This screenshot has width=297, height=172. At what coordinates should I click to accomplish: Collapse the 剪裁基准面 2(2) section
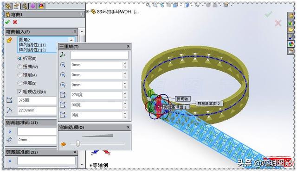point(75,152)
